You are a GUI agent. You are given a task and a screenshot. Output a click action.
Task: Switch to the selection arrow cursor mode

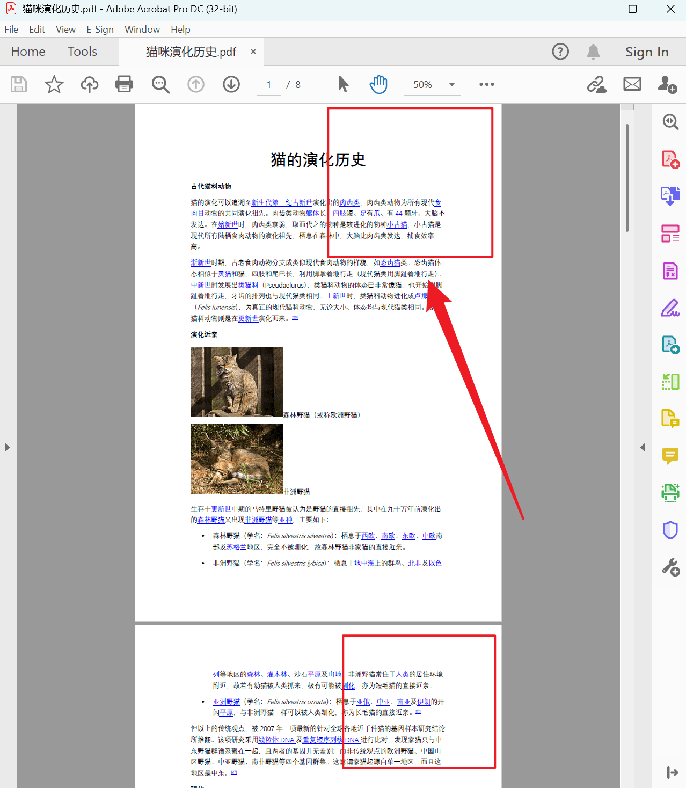[342, 84]
